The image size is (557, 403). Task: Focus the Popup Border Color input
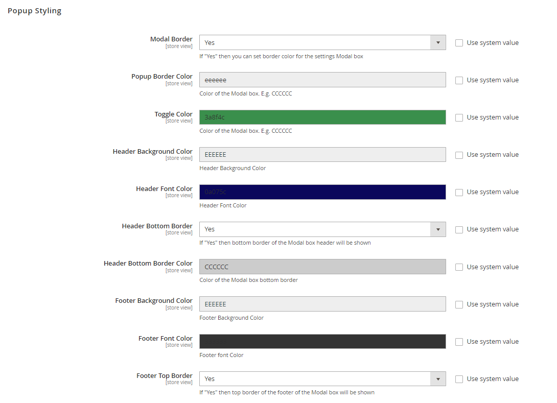tap(322, 80)
